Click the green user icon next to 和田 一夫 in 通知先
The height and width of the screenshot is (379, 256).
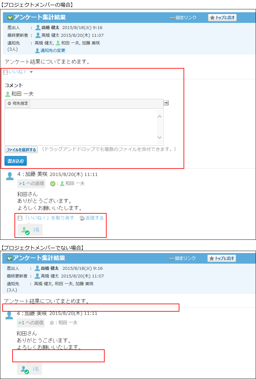(x=58, y=43)
